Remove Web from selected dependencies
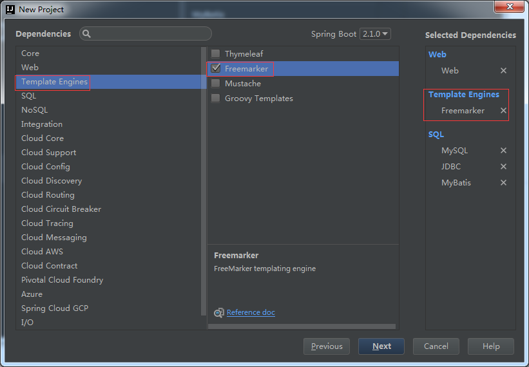529x367 pixels. 503,71
